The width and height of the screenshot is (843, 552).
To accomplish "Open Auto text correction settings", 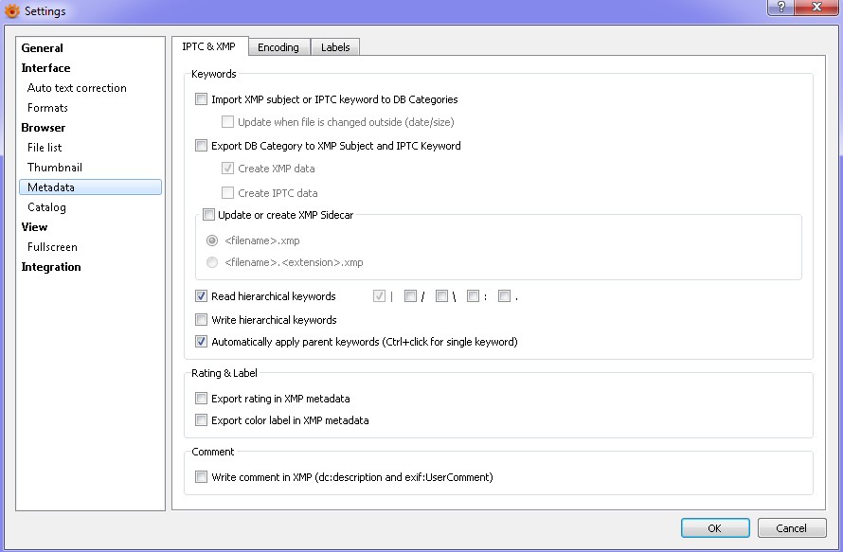I will tap(77, 88).
